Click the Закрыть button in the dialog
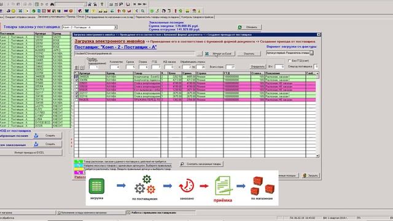Screen dimensions: 393x221 [x=310, y=176]
